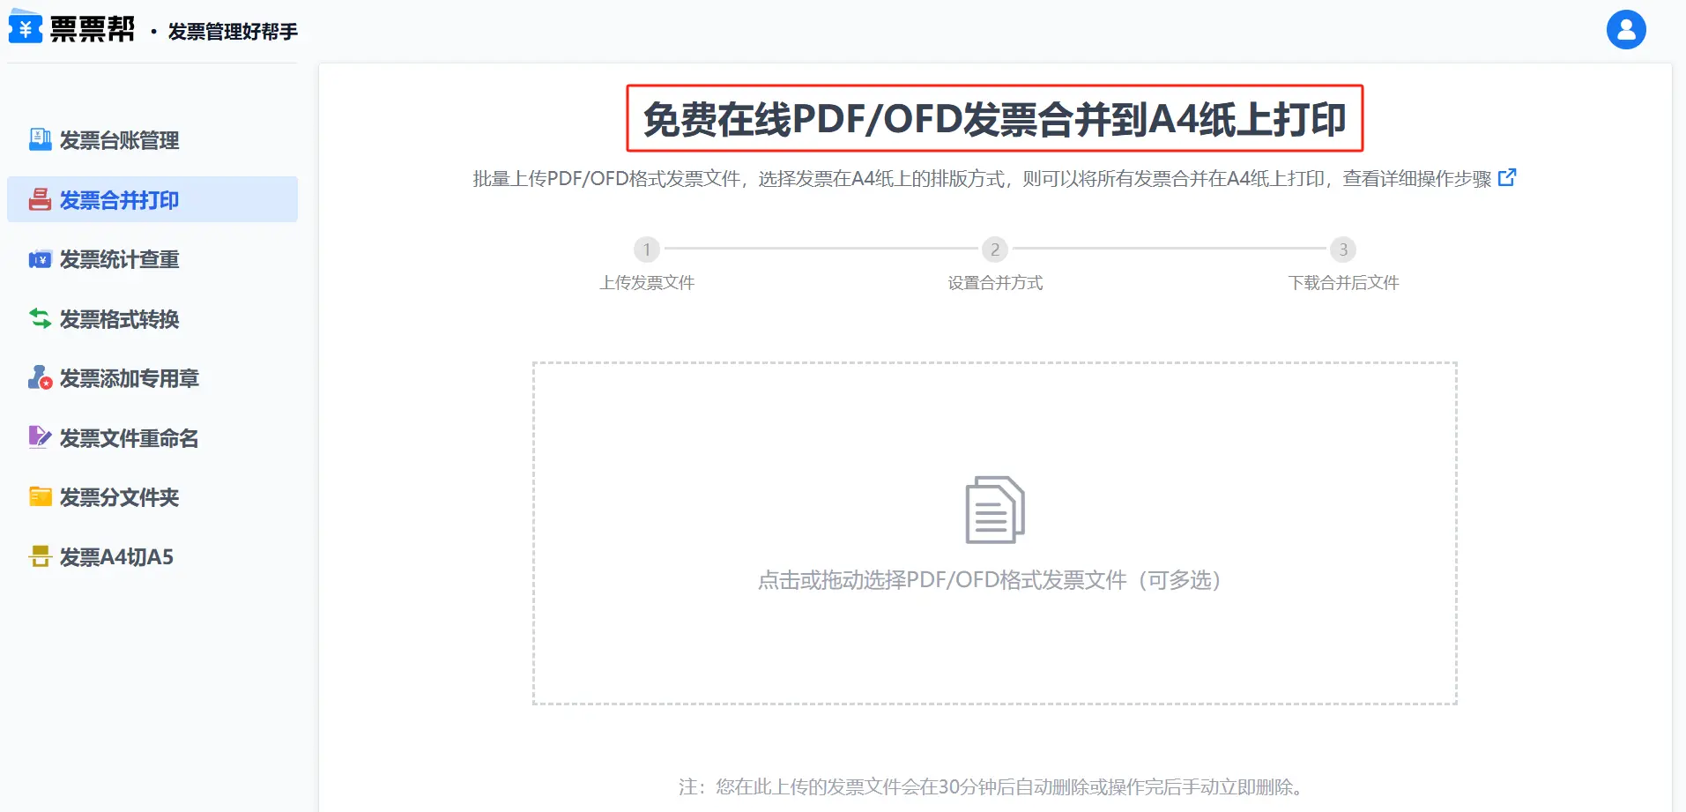The height and width of the screenshot is (812, 1686).
Task: Open 发票A4切A5 menu item
Action: point(152,556)
